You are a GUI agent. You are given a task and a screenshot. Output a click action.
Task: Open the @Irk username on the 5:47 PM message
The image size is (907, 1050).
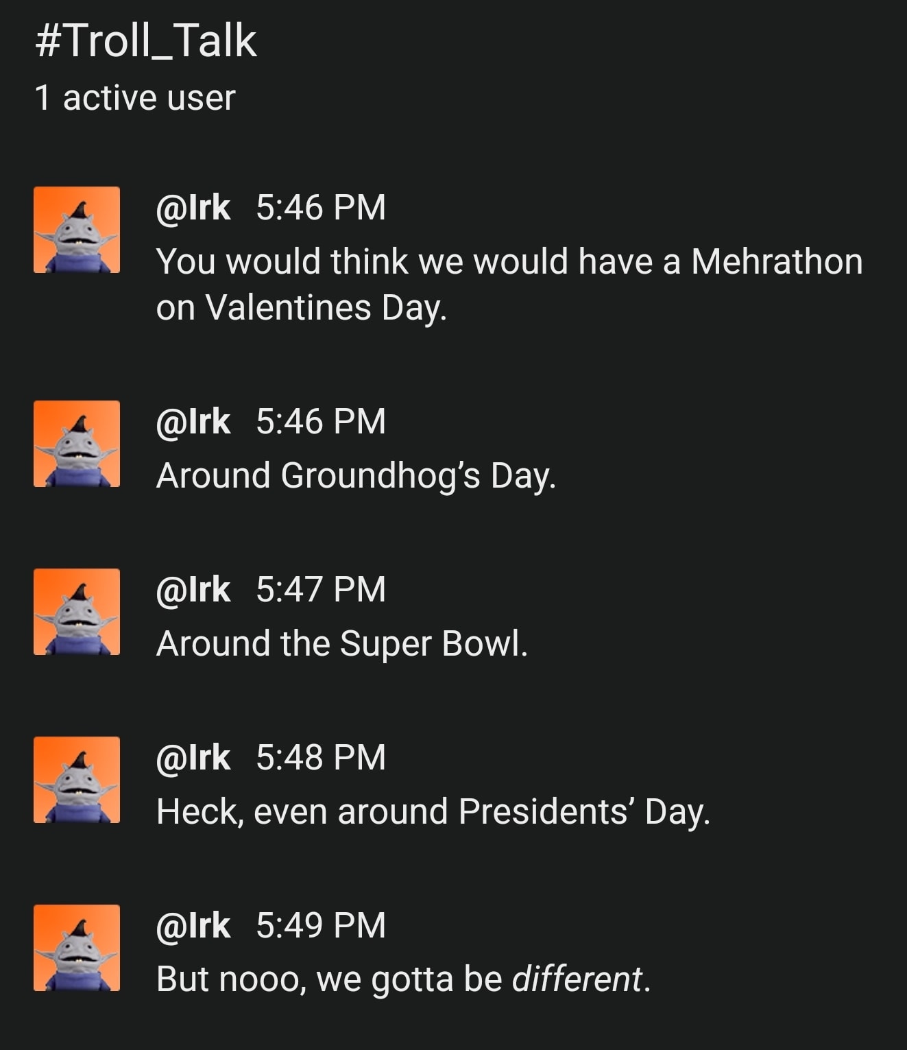193,589
